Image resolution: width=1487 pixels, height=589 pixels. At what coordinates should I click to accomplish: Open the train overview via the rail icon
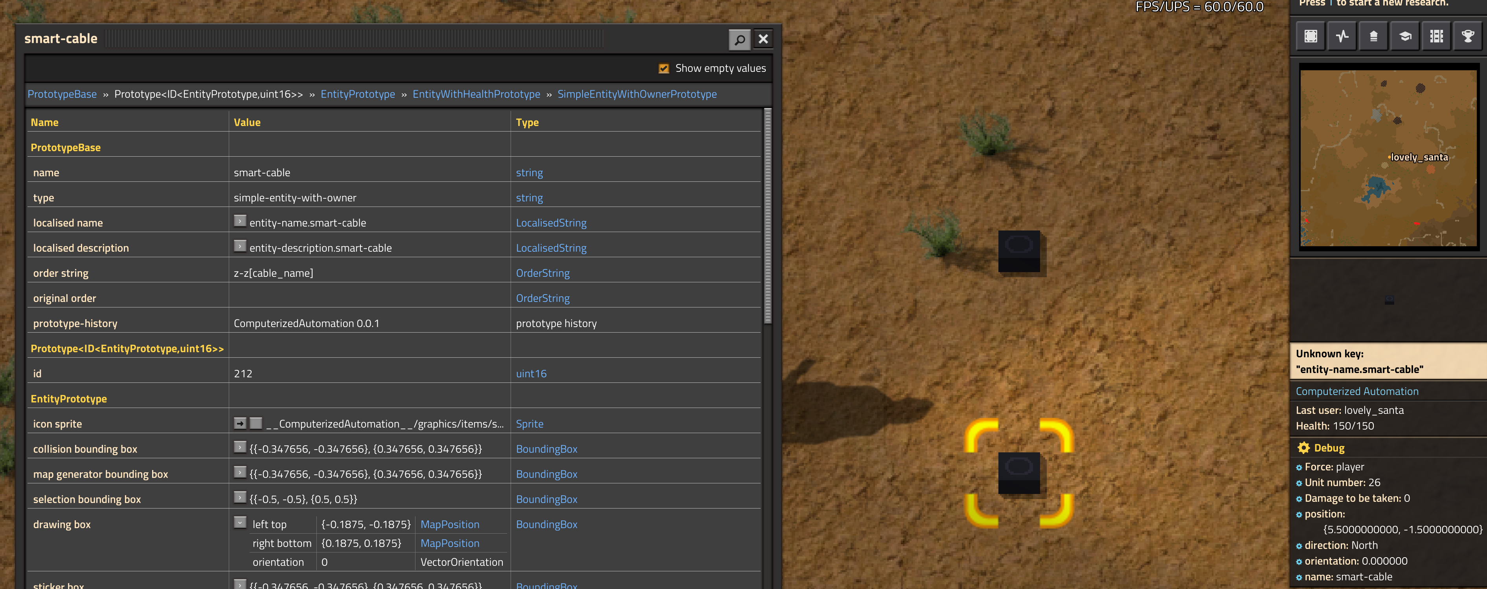[x=1437, y=37]
